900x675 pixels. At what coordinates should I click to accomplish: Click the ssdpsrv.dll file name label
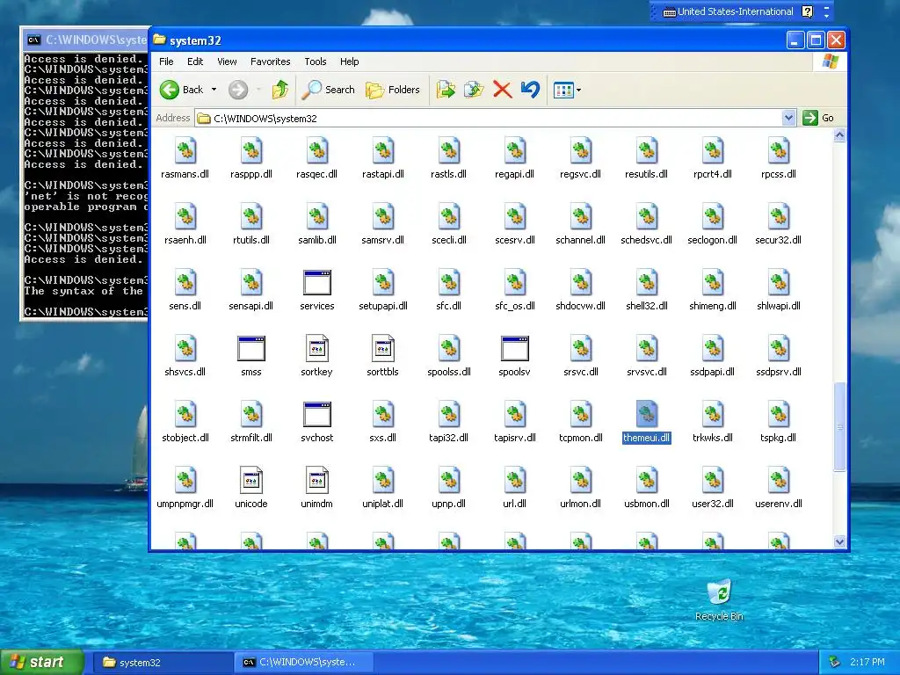pyautogui.click(x=779, y=372)
